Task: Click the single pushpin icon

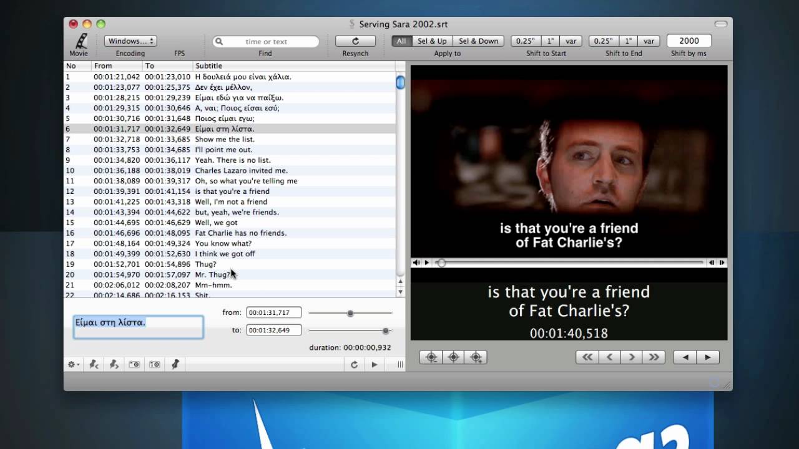Action: 175,364
